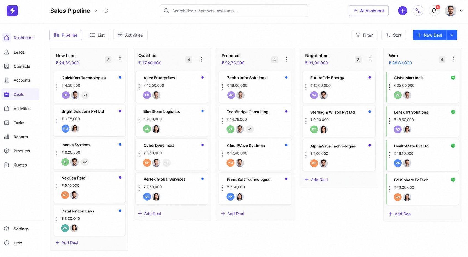This screenshot has height=257, width=468.
Task: Open the EduSphere EdTech deal card
Action: pyautogui.click(x=423, y=189)
